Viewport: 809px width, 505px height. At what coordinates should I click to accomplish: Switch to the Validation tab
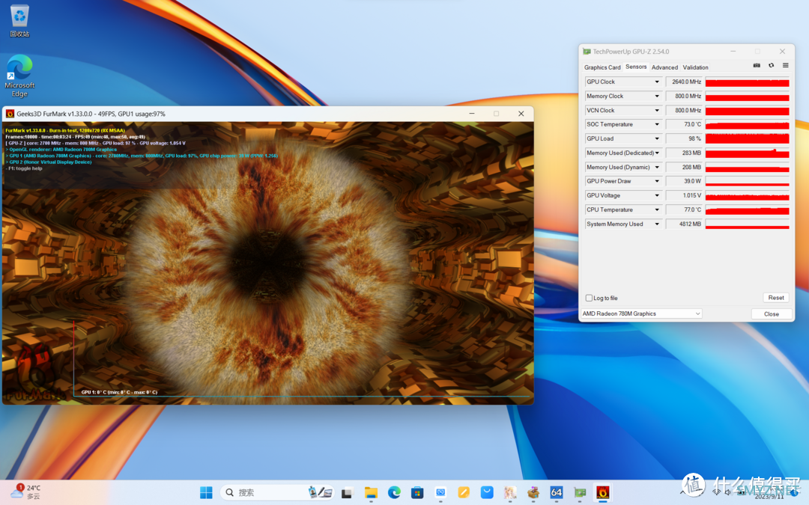(x=695, y=67)
